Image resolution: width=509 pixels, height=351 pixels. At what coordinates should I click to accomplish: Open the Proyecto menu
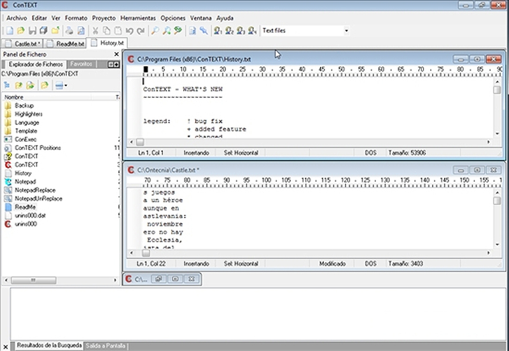pos(104,18)
